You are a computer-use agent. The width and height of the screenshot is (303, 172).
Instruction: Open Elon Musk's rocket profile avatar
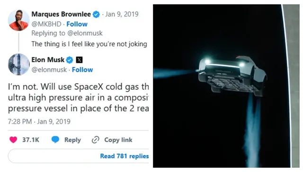click(x=18, y=64)
